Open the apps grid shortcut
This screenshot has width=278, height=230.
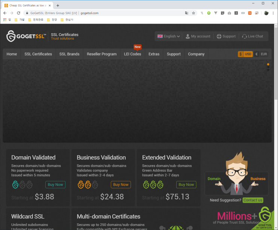click(x=5, y=19)
